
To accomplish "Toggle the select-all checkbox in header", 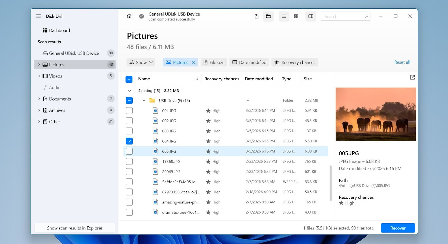I will (x=129, y=79).
